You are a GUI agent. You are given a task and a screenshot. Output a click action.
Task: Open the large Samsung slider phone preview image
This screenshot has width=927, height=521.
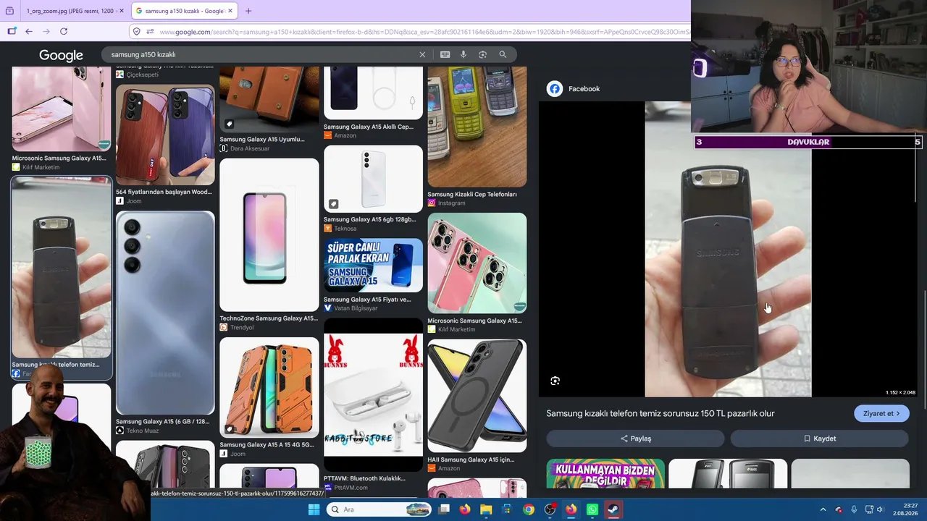point(728,250)
